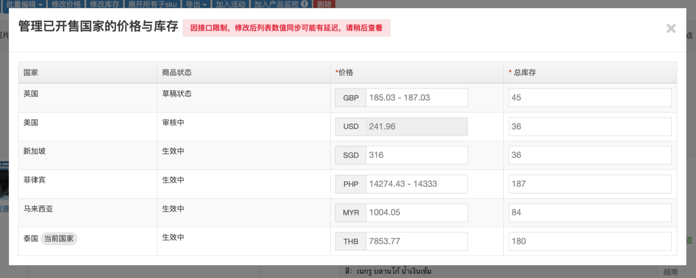Image resolution: width=696 pixels, height=278 pixels.
Task: Click the modify price toolbar button
Action: 66,4
